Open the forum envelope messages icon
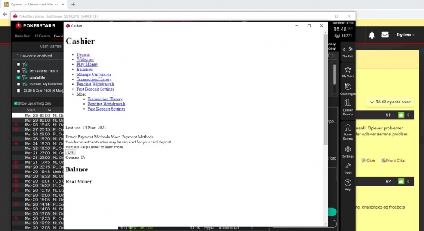The image size is (424, 231). pyautogui.click(x=385, y=35)
